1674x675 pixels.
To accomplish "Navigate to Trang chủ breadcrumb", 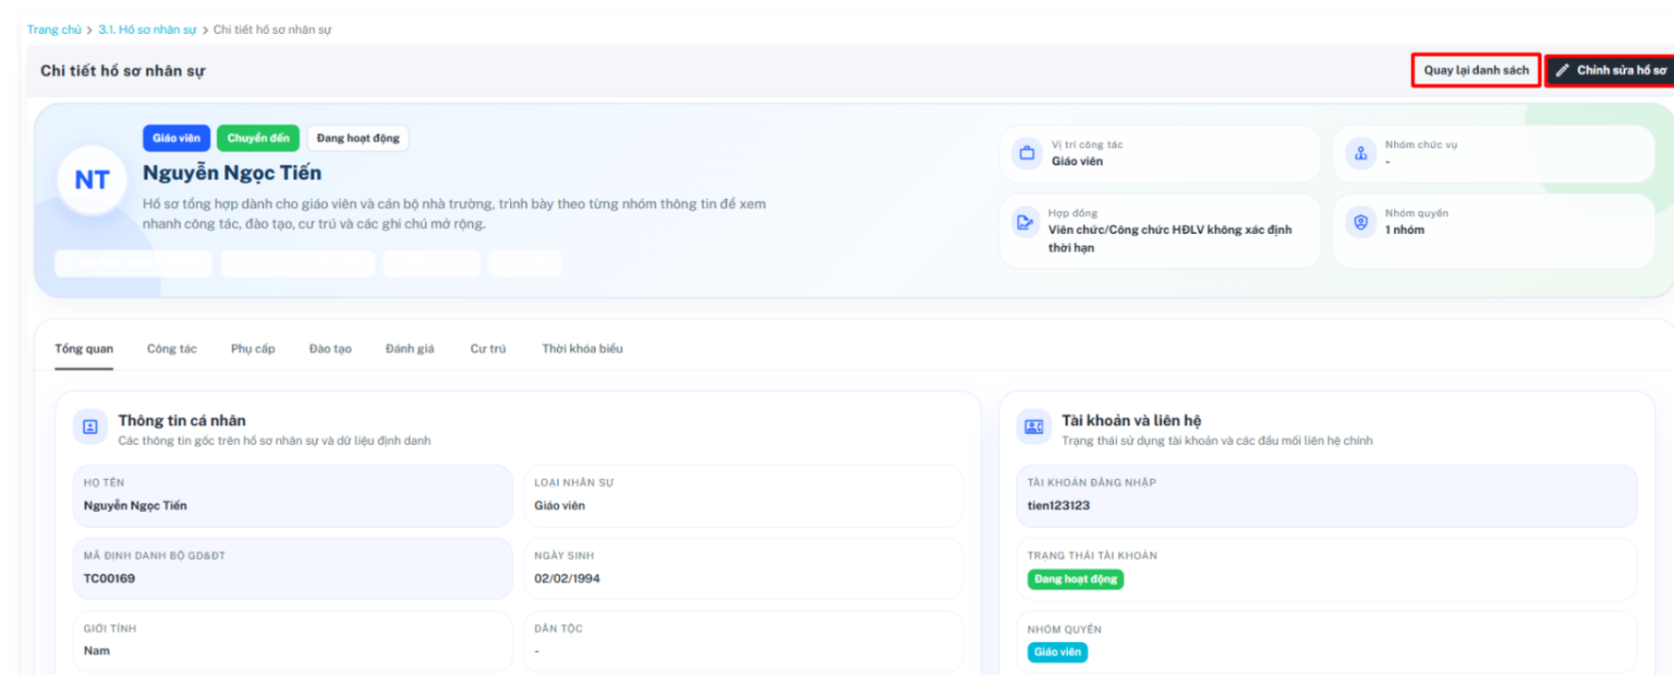I will pos(54,30).
